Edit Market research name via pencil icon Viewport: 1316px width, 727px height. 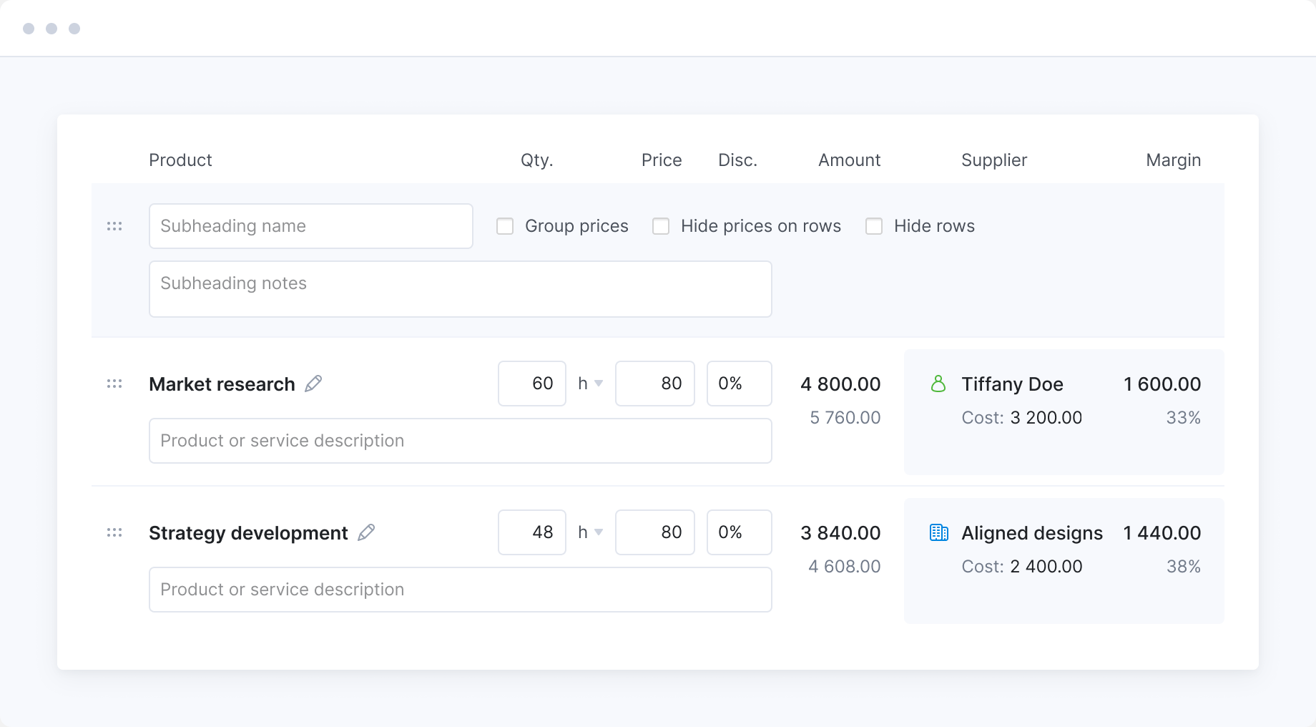coord(313,384)
